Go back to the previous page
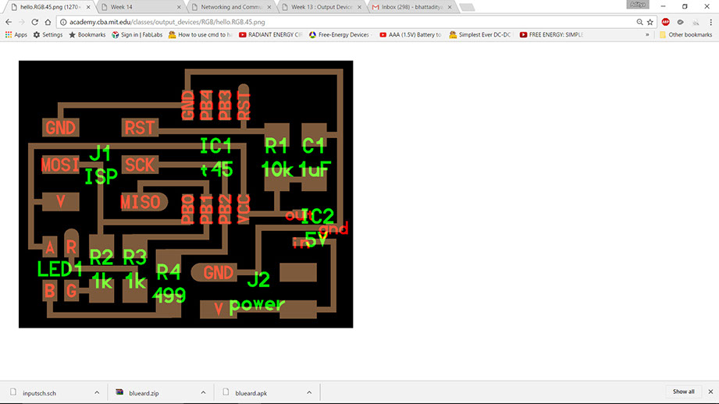Screen dimensions: 719x404 point(9,22)
